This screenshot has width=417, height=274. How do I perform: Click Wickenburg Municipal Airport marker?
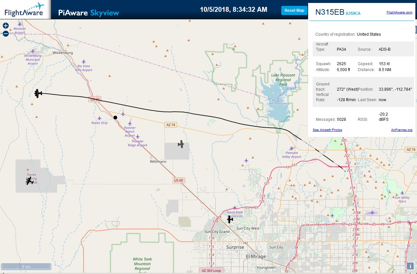coord(32,51)
